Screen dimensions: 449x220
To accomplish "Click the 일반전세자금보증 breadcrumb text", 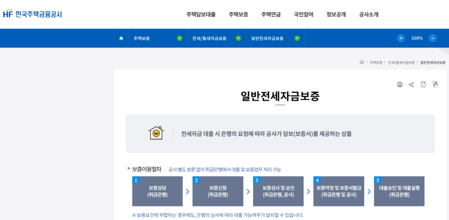I will (433, 63).
